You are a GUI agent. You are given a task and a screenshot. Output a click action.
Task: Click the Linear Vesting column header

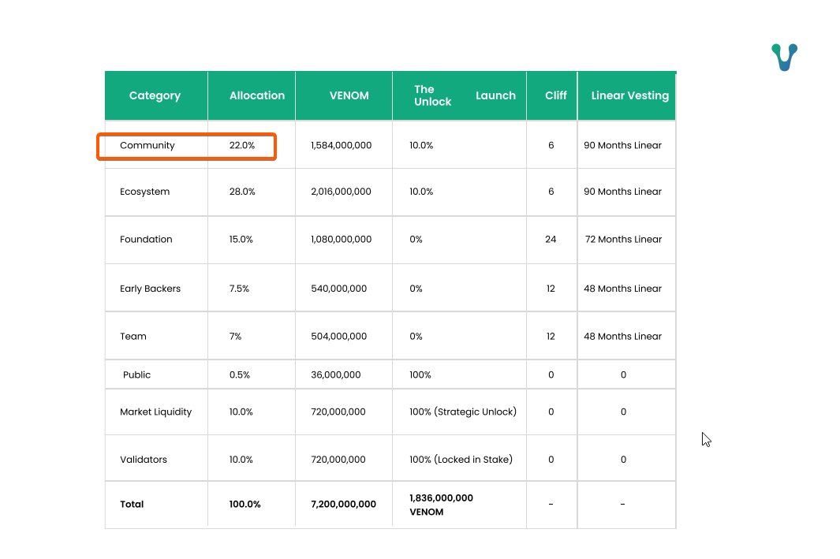(x=629, y=95)
